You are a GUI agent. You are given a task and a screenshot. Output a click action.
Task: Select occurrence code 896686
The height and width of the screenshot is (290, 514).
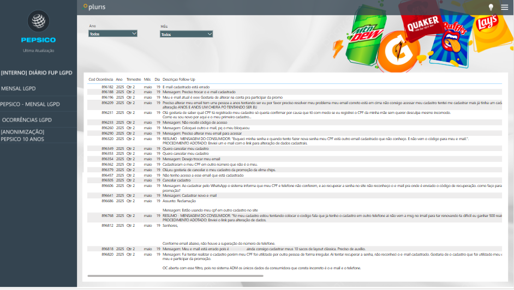pyautogui.click(x=107, y=201)
